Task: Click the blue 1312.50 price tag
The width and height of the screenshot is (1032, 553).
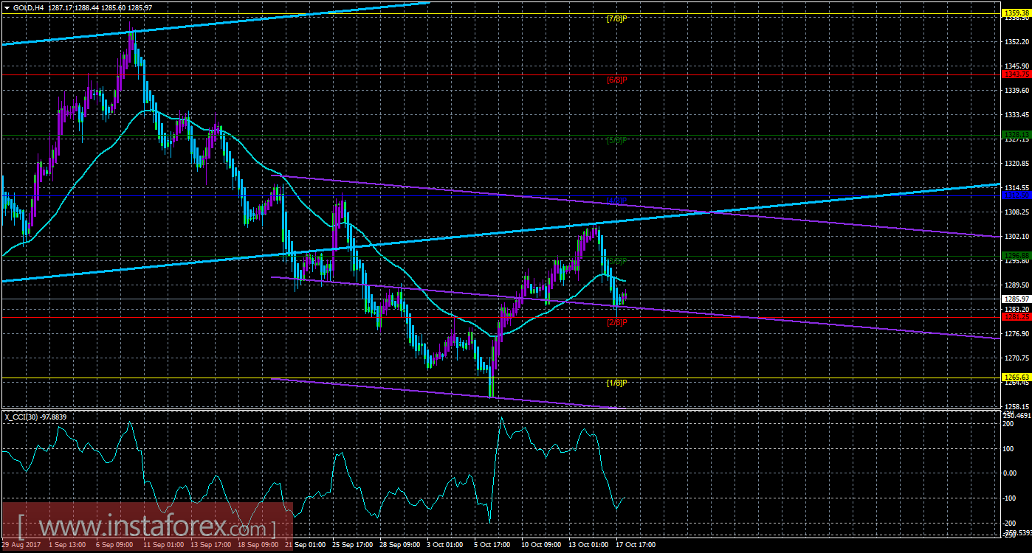Action: click(1016, 195)
